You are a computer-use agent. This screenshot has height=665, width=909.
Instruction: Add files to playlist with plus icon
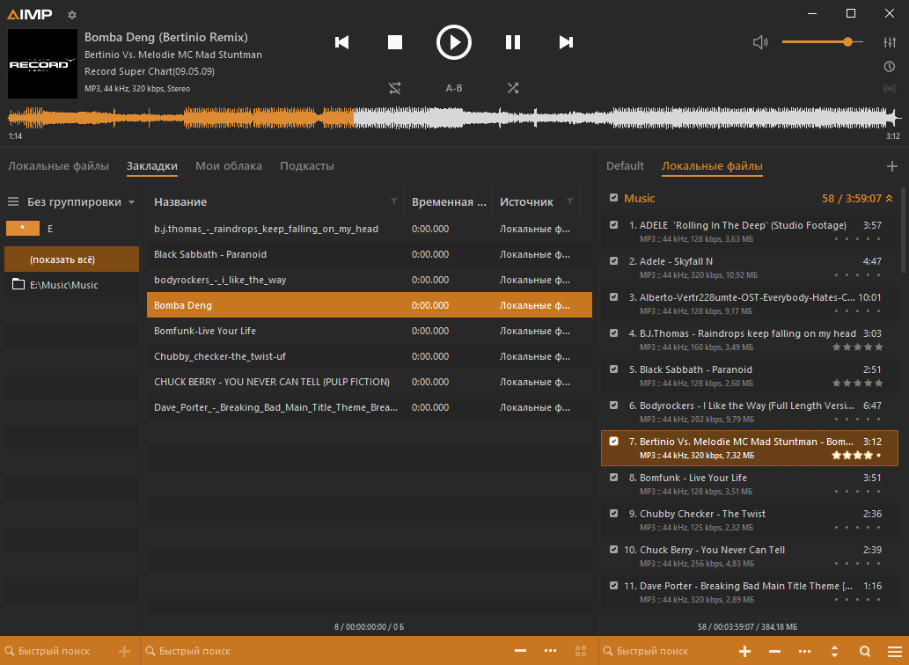(745, 651)
